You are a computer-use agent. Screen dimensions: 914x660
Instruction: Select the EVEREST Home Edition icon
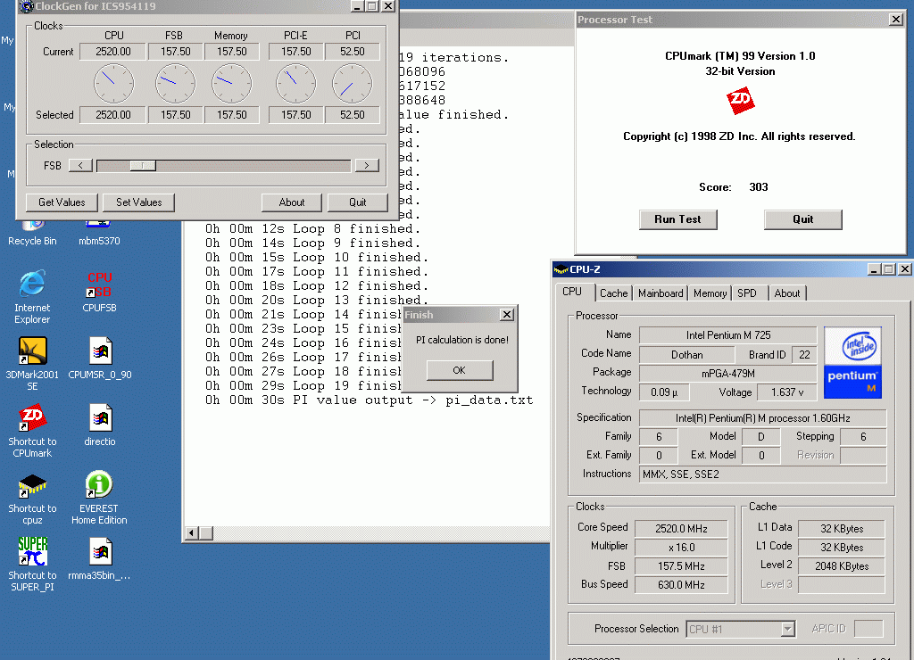[99, 498]
